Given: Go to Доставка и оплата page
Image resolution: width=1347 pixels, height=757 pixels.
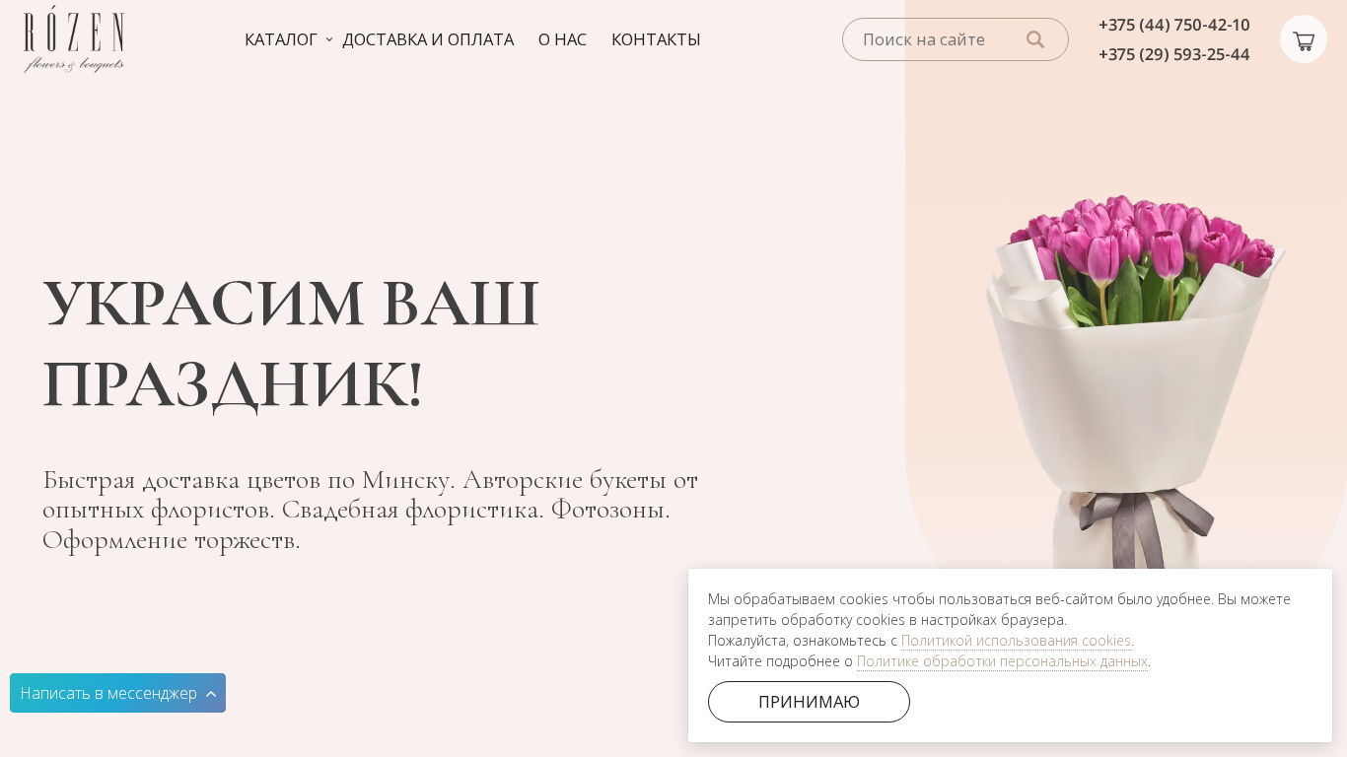Looking at the screenshot, I should click(428, 39).
